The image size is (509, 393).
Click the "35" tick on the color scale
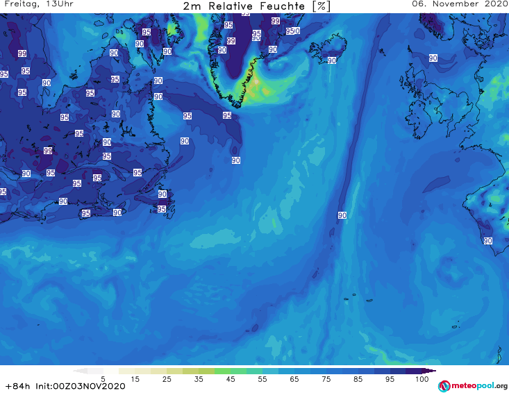(x=199, y=379)
